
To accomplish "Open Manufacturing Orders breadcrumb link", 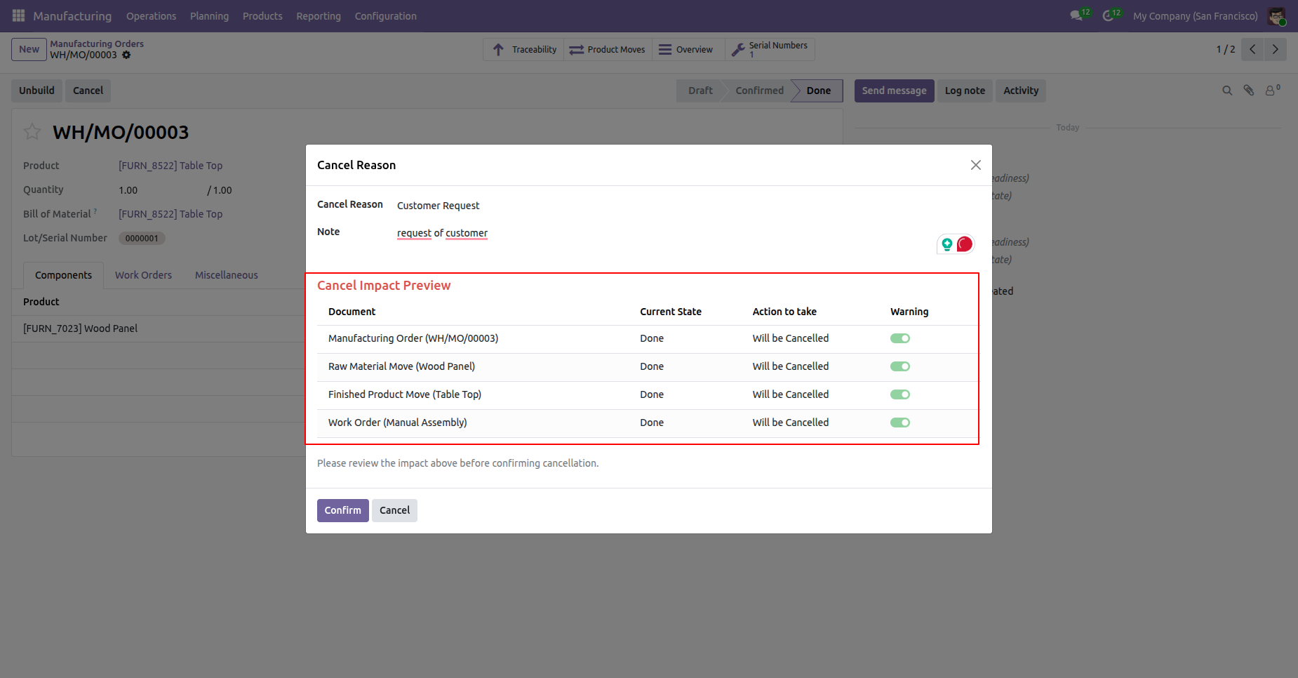I will pos(97,44).
